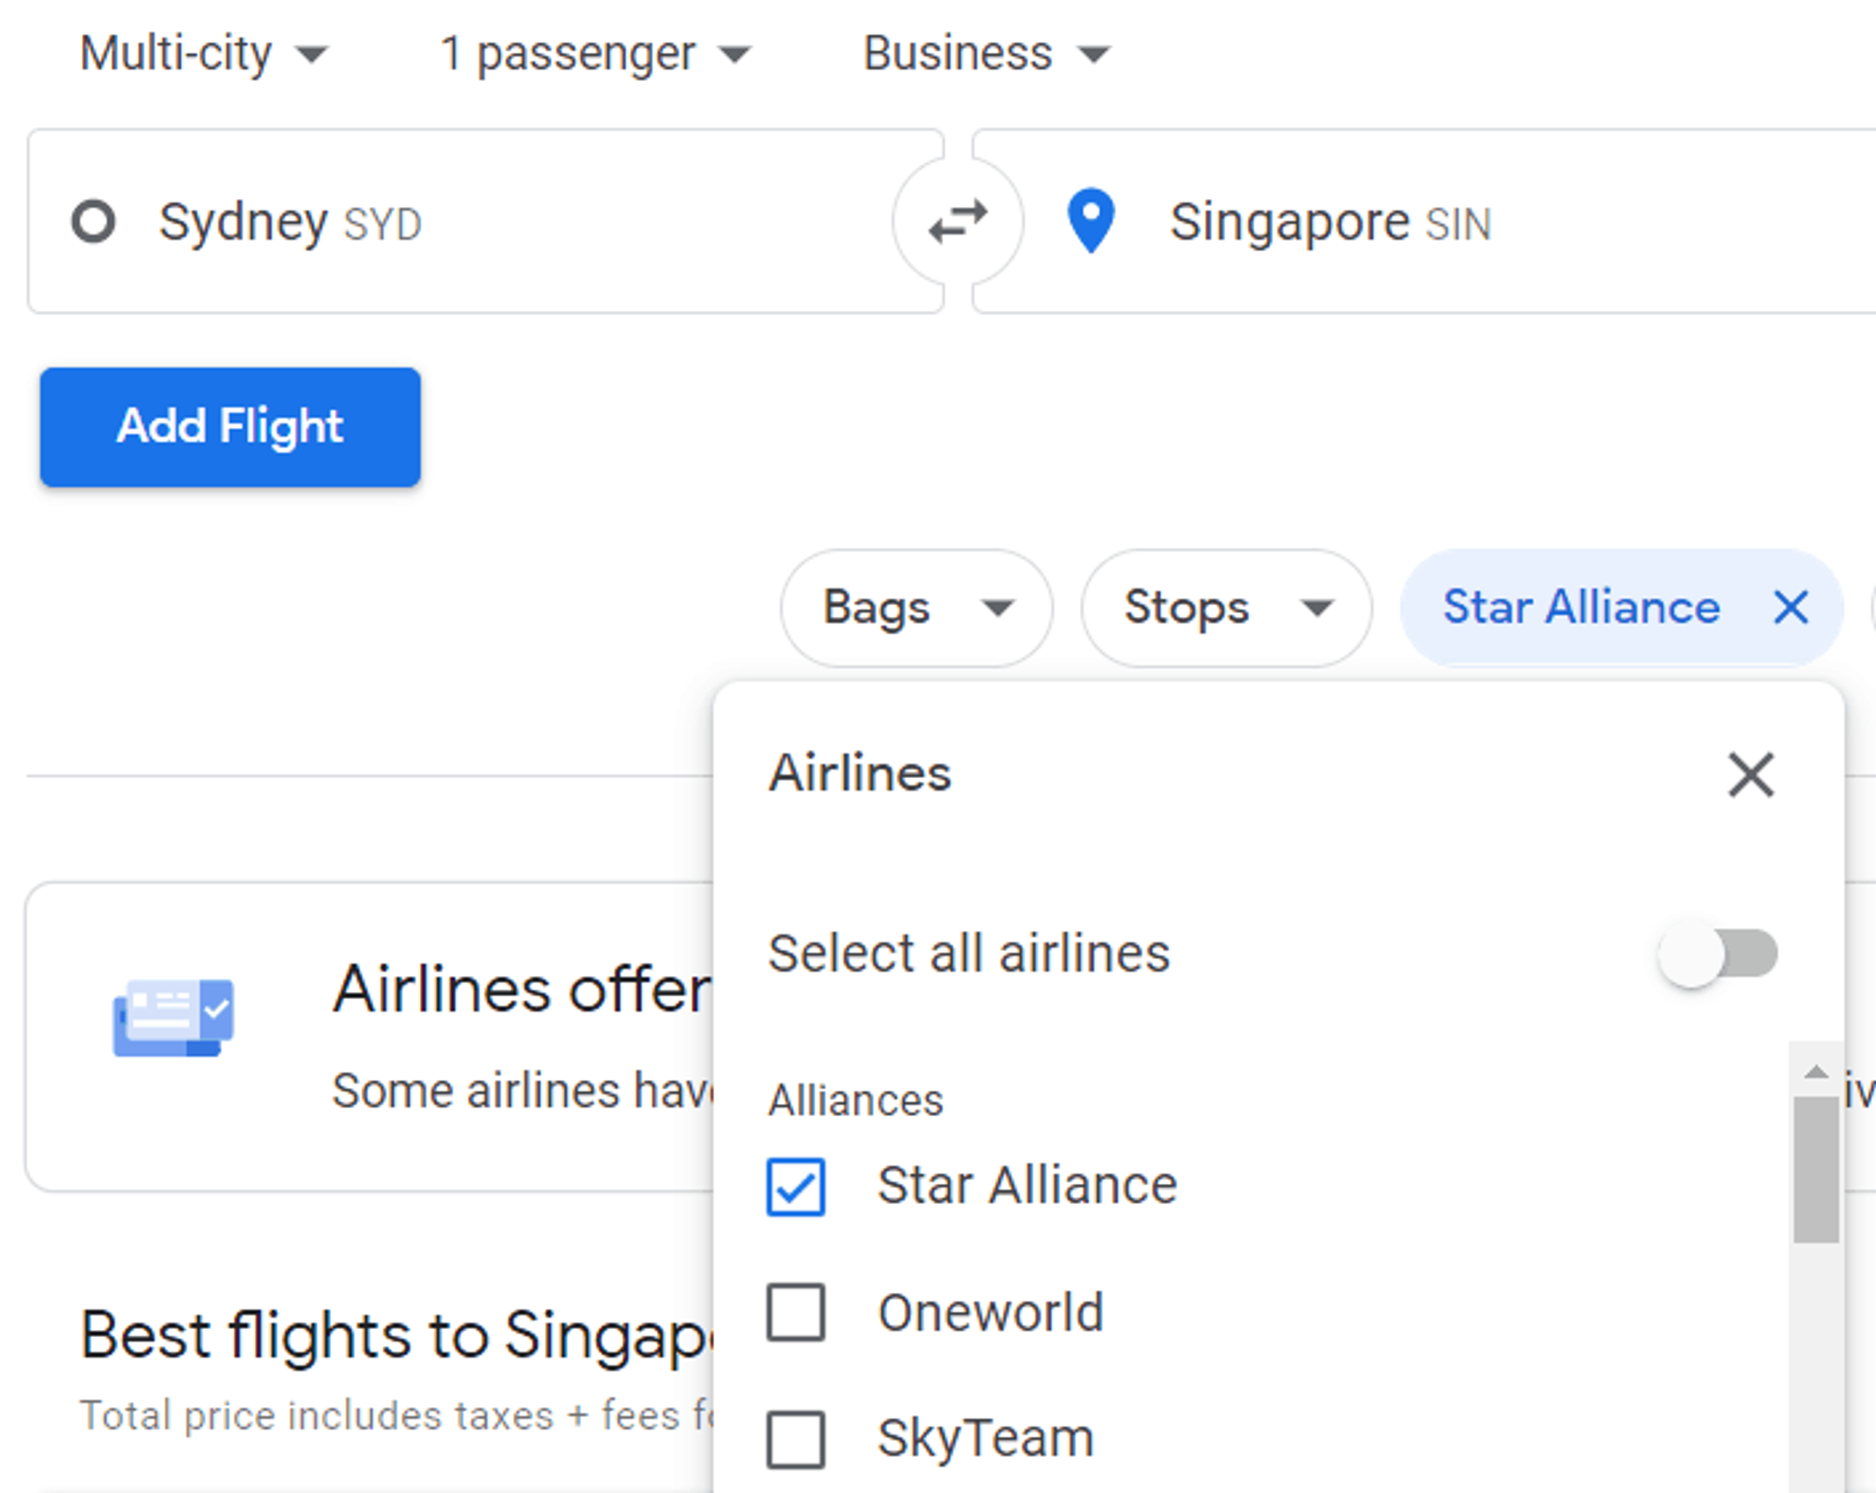Enable the SkyTeam alliance checkbox
This screenshot has height=1493, width=1876.
[795, 1439]
